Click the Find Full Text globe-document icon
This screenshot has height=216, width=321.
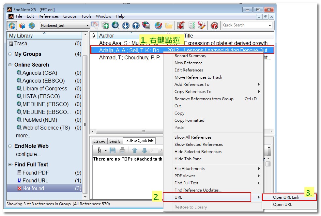(x=146, y=25)
